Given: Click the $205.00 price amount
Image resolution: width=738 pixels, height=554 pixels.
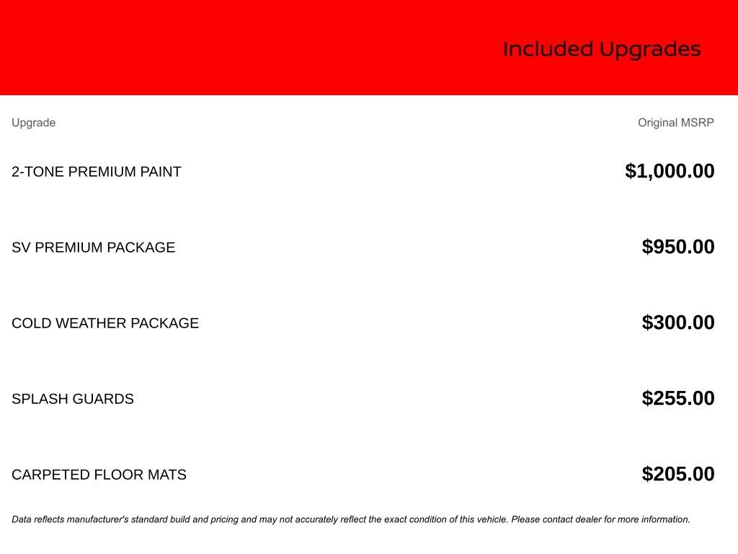Looking at the screenshot, I should pyautogui.click(x=677, y=474).
